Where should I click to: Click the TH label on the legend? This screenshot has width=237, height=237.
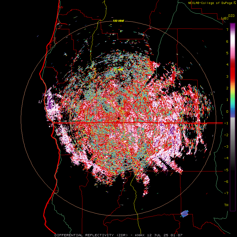pos(226,205)
